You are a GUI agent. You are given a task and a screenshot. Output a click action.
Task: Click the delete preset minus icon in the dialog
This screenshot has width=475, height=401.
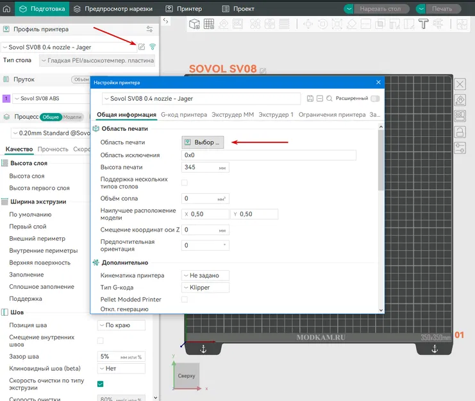pos(320,99)
